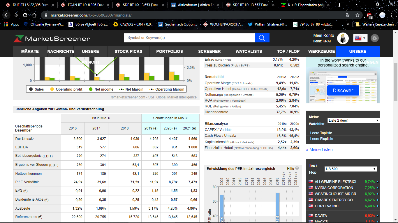This screenshot has width=398, height=223.
Task: Open the Meine Watchlist list dropdown
Action: tap(353, 120)
